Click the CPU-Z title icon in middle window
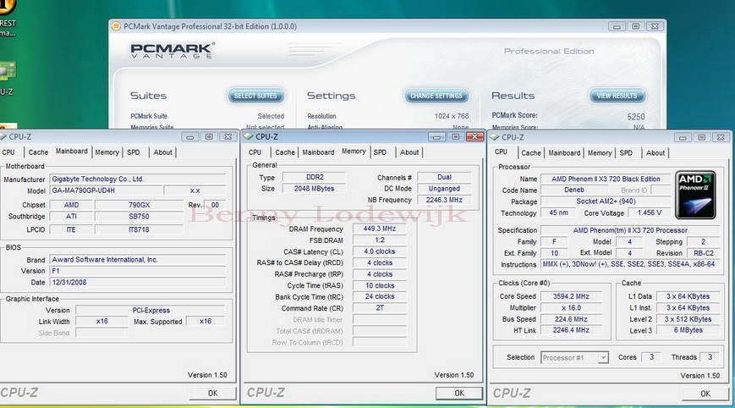The width and height of the screenshot is (735, 408). [x=249, y=136]
